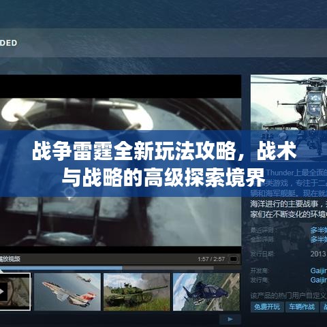The width and height of the screenshot is (327, 327).
Task: Click the right arrow below the thumbnail strip
Action: click(230, 320)
